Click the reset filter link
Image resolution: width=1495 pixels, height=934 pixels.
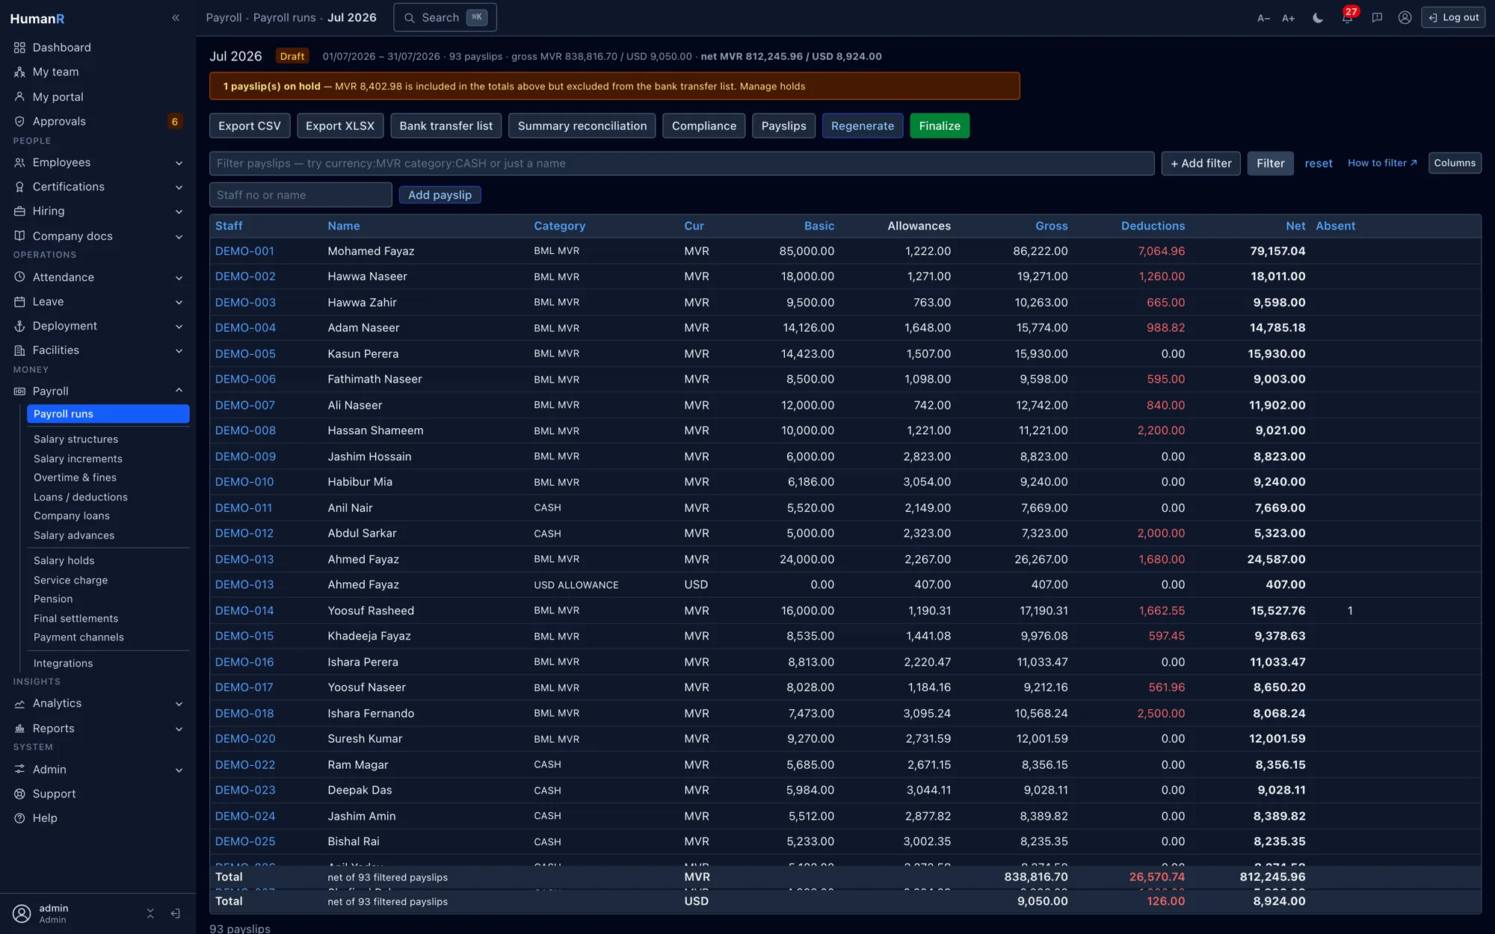(x=1319, y=164)
